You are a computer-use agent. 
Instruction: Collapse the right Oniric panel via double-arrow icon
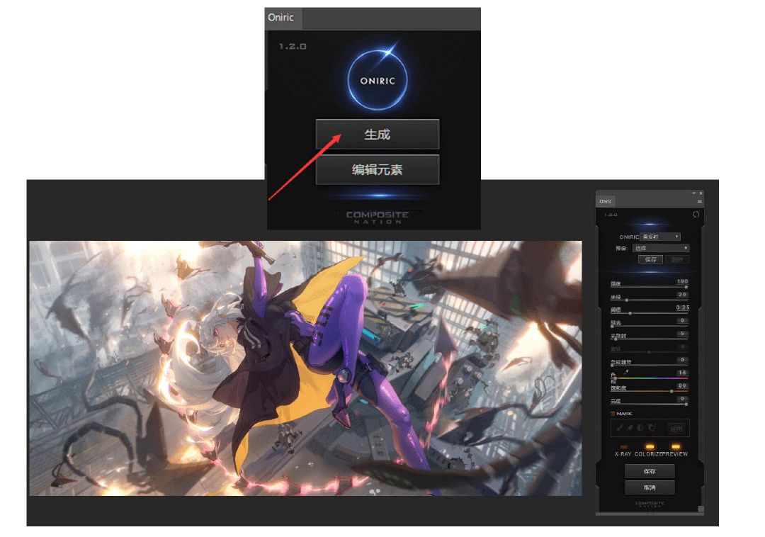(x=693, y=193)
